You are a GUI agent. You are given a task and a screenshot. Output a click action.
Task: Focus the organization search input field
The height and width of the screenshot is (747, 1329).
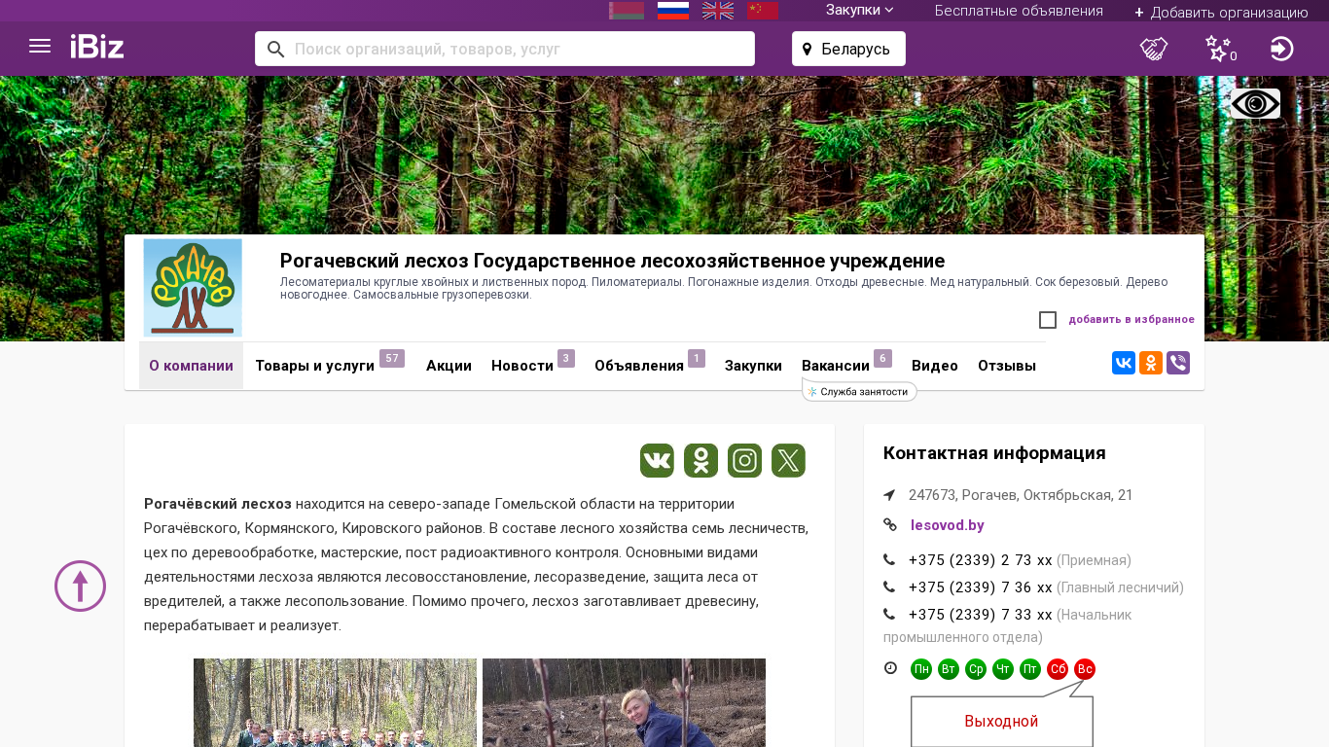[x=505, y=49]
